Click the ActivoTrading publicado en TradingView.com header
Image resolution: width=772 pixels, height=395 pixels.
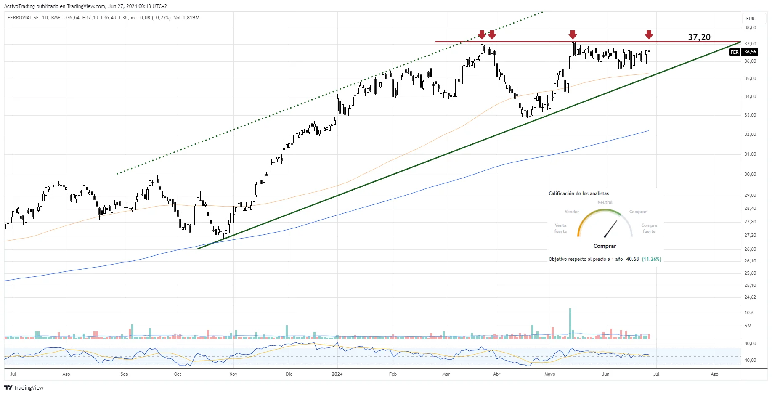coord(55,6)
